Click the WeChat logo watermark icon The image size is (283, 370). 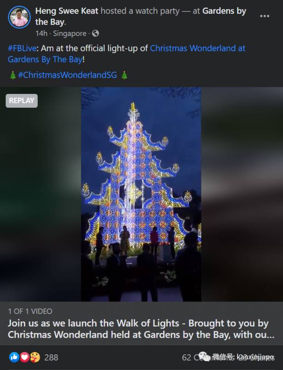click(x=205, y=357)
